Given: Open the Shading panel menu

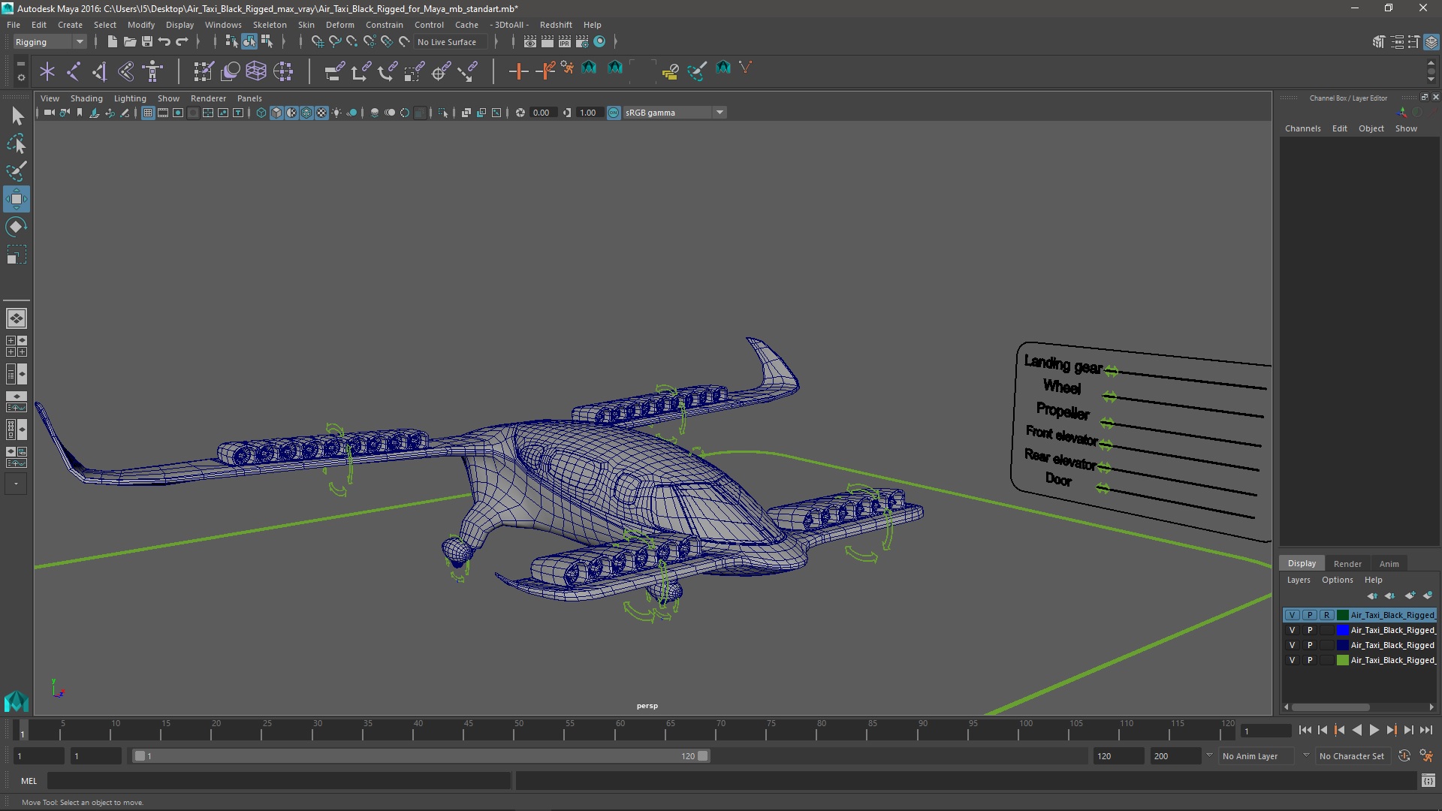Looking at the screenshot, I should pyautogui.click(x=86, y=98).
